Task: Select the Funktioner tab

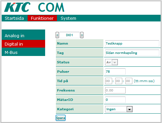Action: [42, 18]
